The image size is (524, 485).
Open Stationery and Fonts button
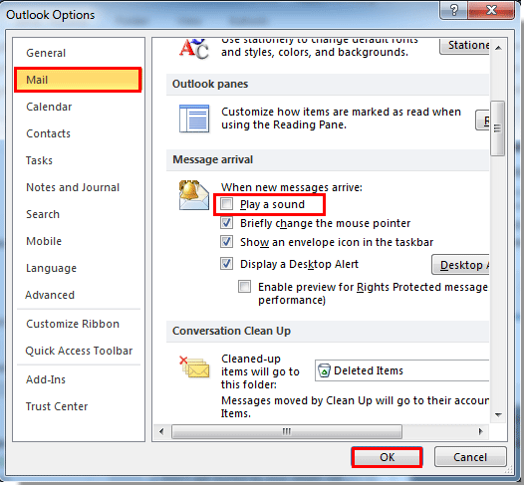coord(464,46)
